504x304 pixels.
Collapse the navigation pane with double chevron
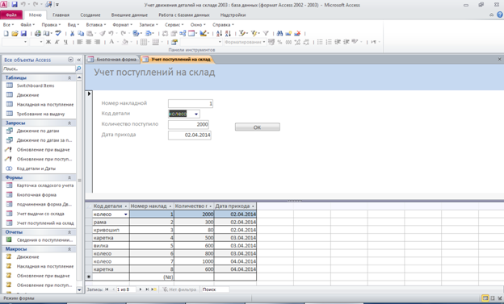pos(79,60)
